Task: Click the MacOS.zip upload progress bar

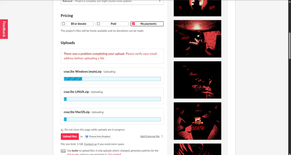Action: [112, 119]
